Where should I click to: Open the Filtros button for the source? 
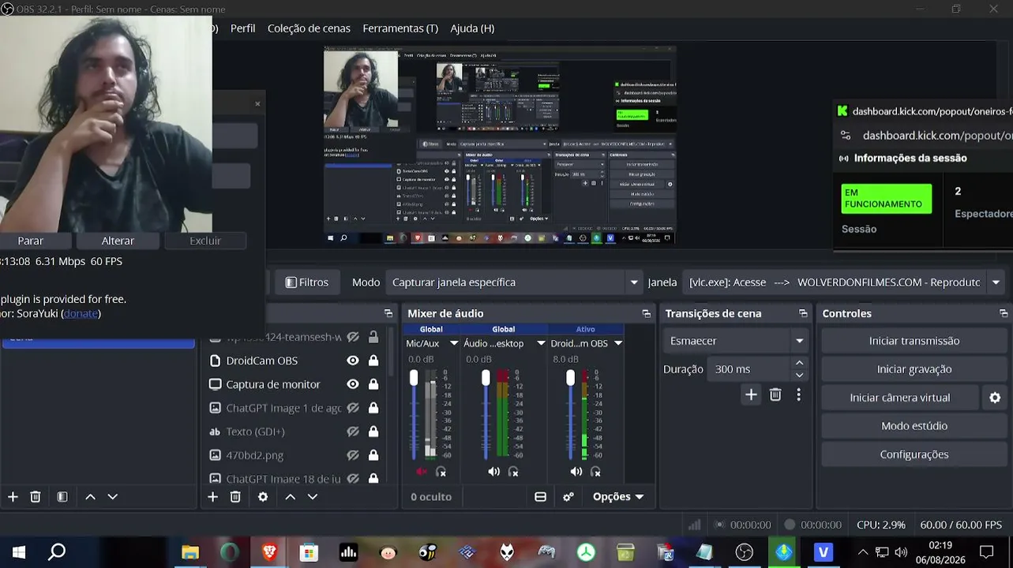[x=306, y=282]
